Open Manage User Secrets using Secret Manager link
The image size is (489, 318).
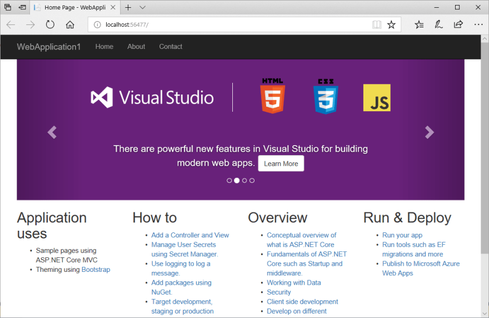184,250
